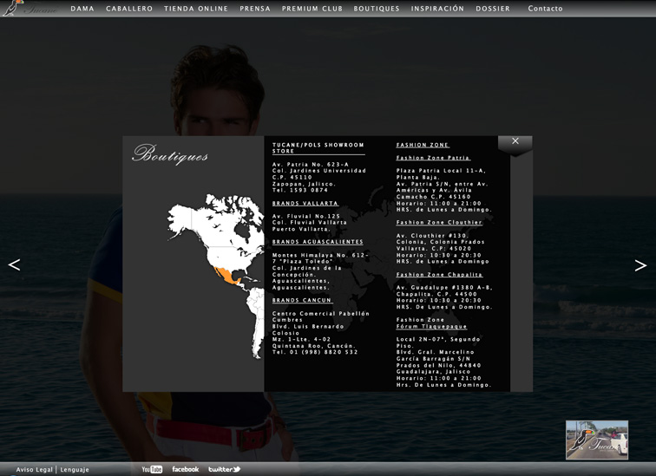The width and height of the screenshot is (656, 476).
Task: Open the Facebook page icon
Action: (185, 469)
